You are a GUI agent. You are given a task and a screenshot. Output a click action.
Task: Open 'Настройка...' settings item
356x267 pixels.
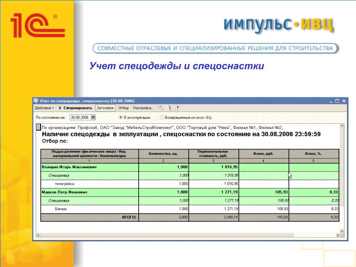coord(143,108)
